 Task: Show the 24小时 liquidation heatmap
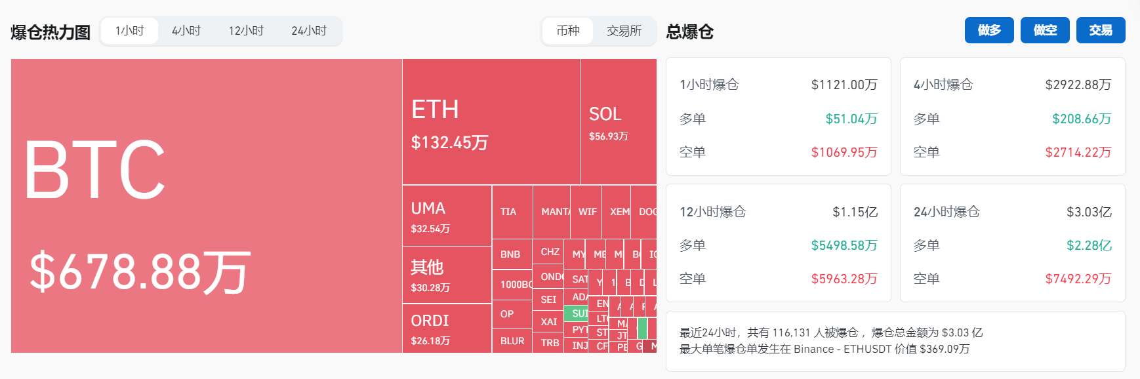pos(309,31)
